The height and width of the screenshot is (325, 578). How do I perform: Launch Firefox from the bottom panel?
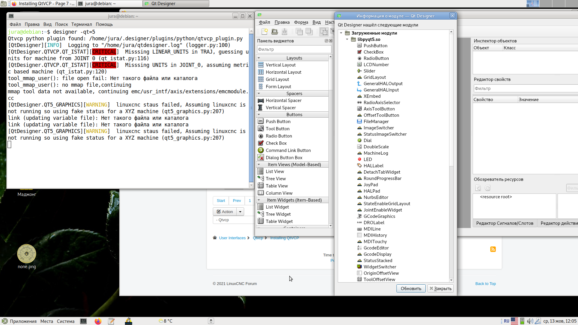[x=98, y=321]
